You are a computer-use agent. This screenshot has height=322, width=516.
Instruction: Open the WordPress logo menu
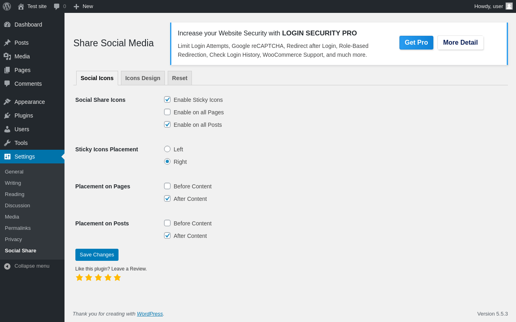(7, 6)
